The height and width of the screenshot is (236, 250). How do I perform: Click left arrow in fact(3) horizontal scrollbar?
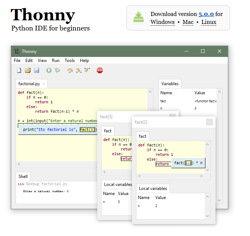click(x=104, y=172)
